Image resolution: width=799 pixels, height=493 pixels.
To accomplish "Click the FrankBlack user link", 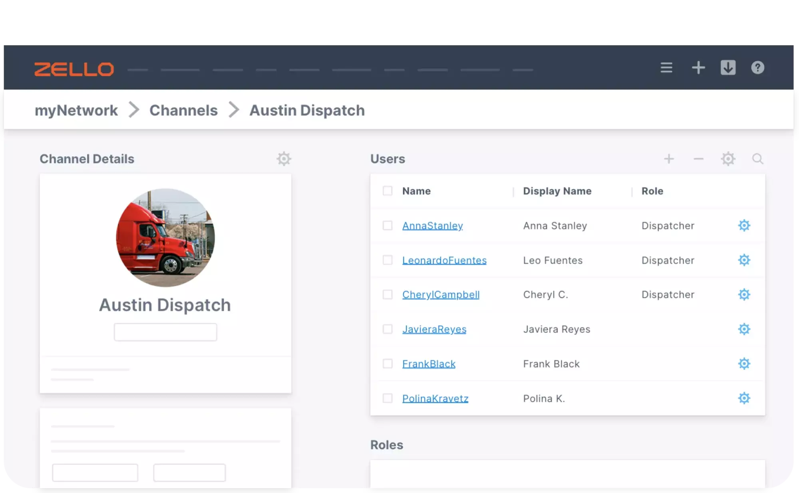I will [x=428, y=364].
